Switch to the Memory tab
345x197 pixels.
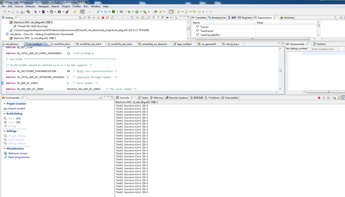click(x=157, y=98)
